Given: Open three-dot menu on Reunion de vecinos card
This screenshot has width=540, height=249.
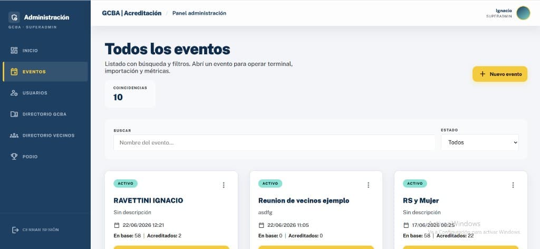Looking at the screenshot, I should 368,185.
